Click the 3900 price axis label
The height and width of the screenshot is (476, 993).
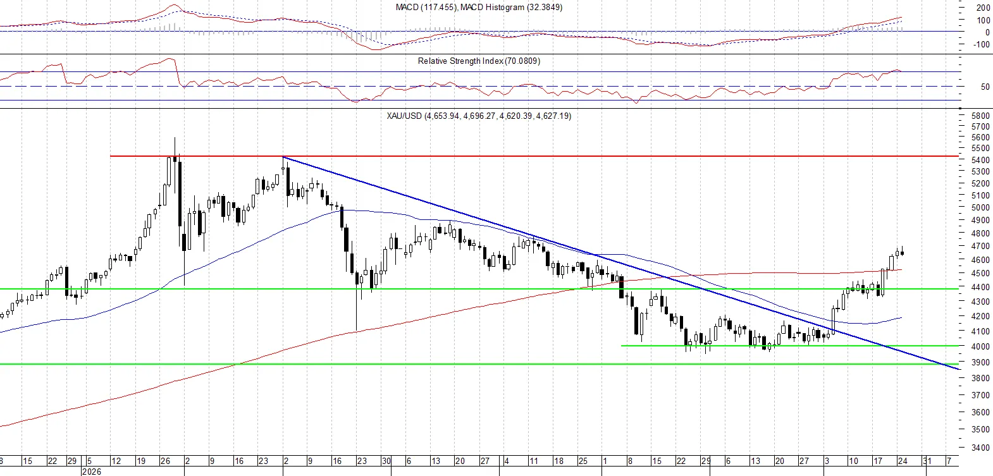click(980, 363)
